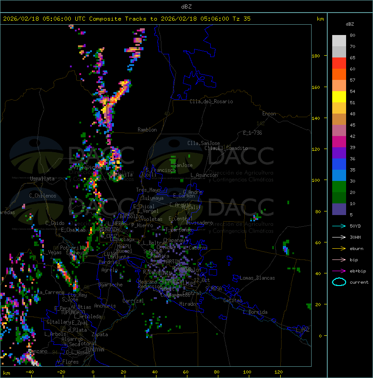Click the L_Asuncion map label
Image resolution: width=373 pixels, height=378 pixels.
[204, 175]
